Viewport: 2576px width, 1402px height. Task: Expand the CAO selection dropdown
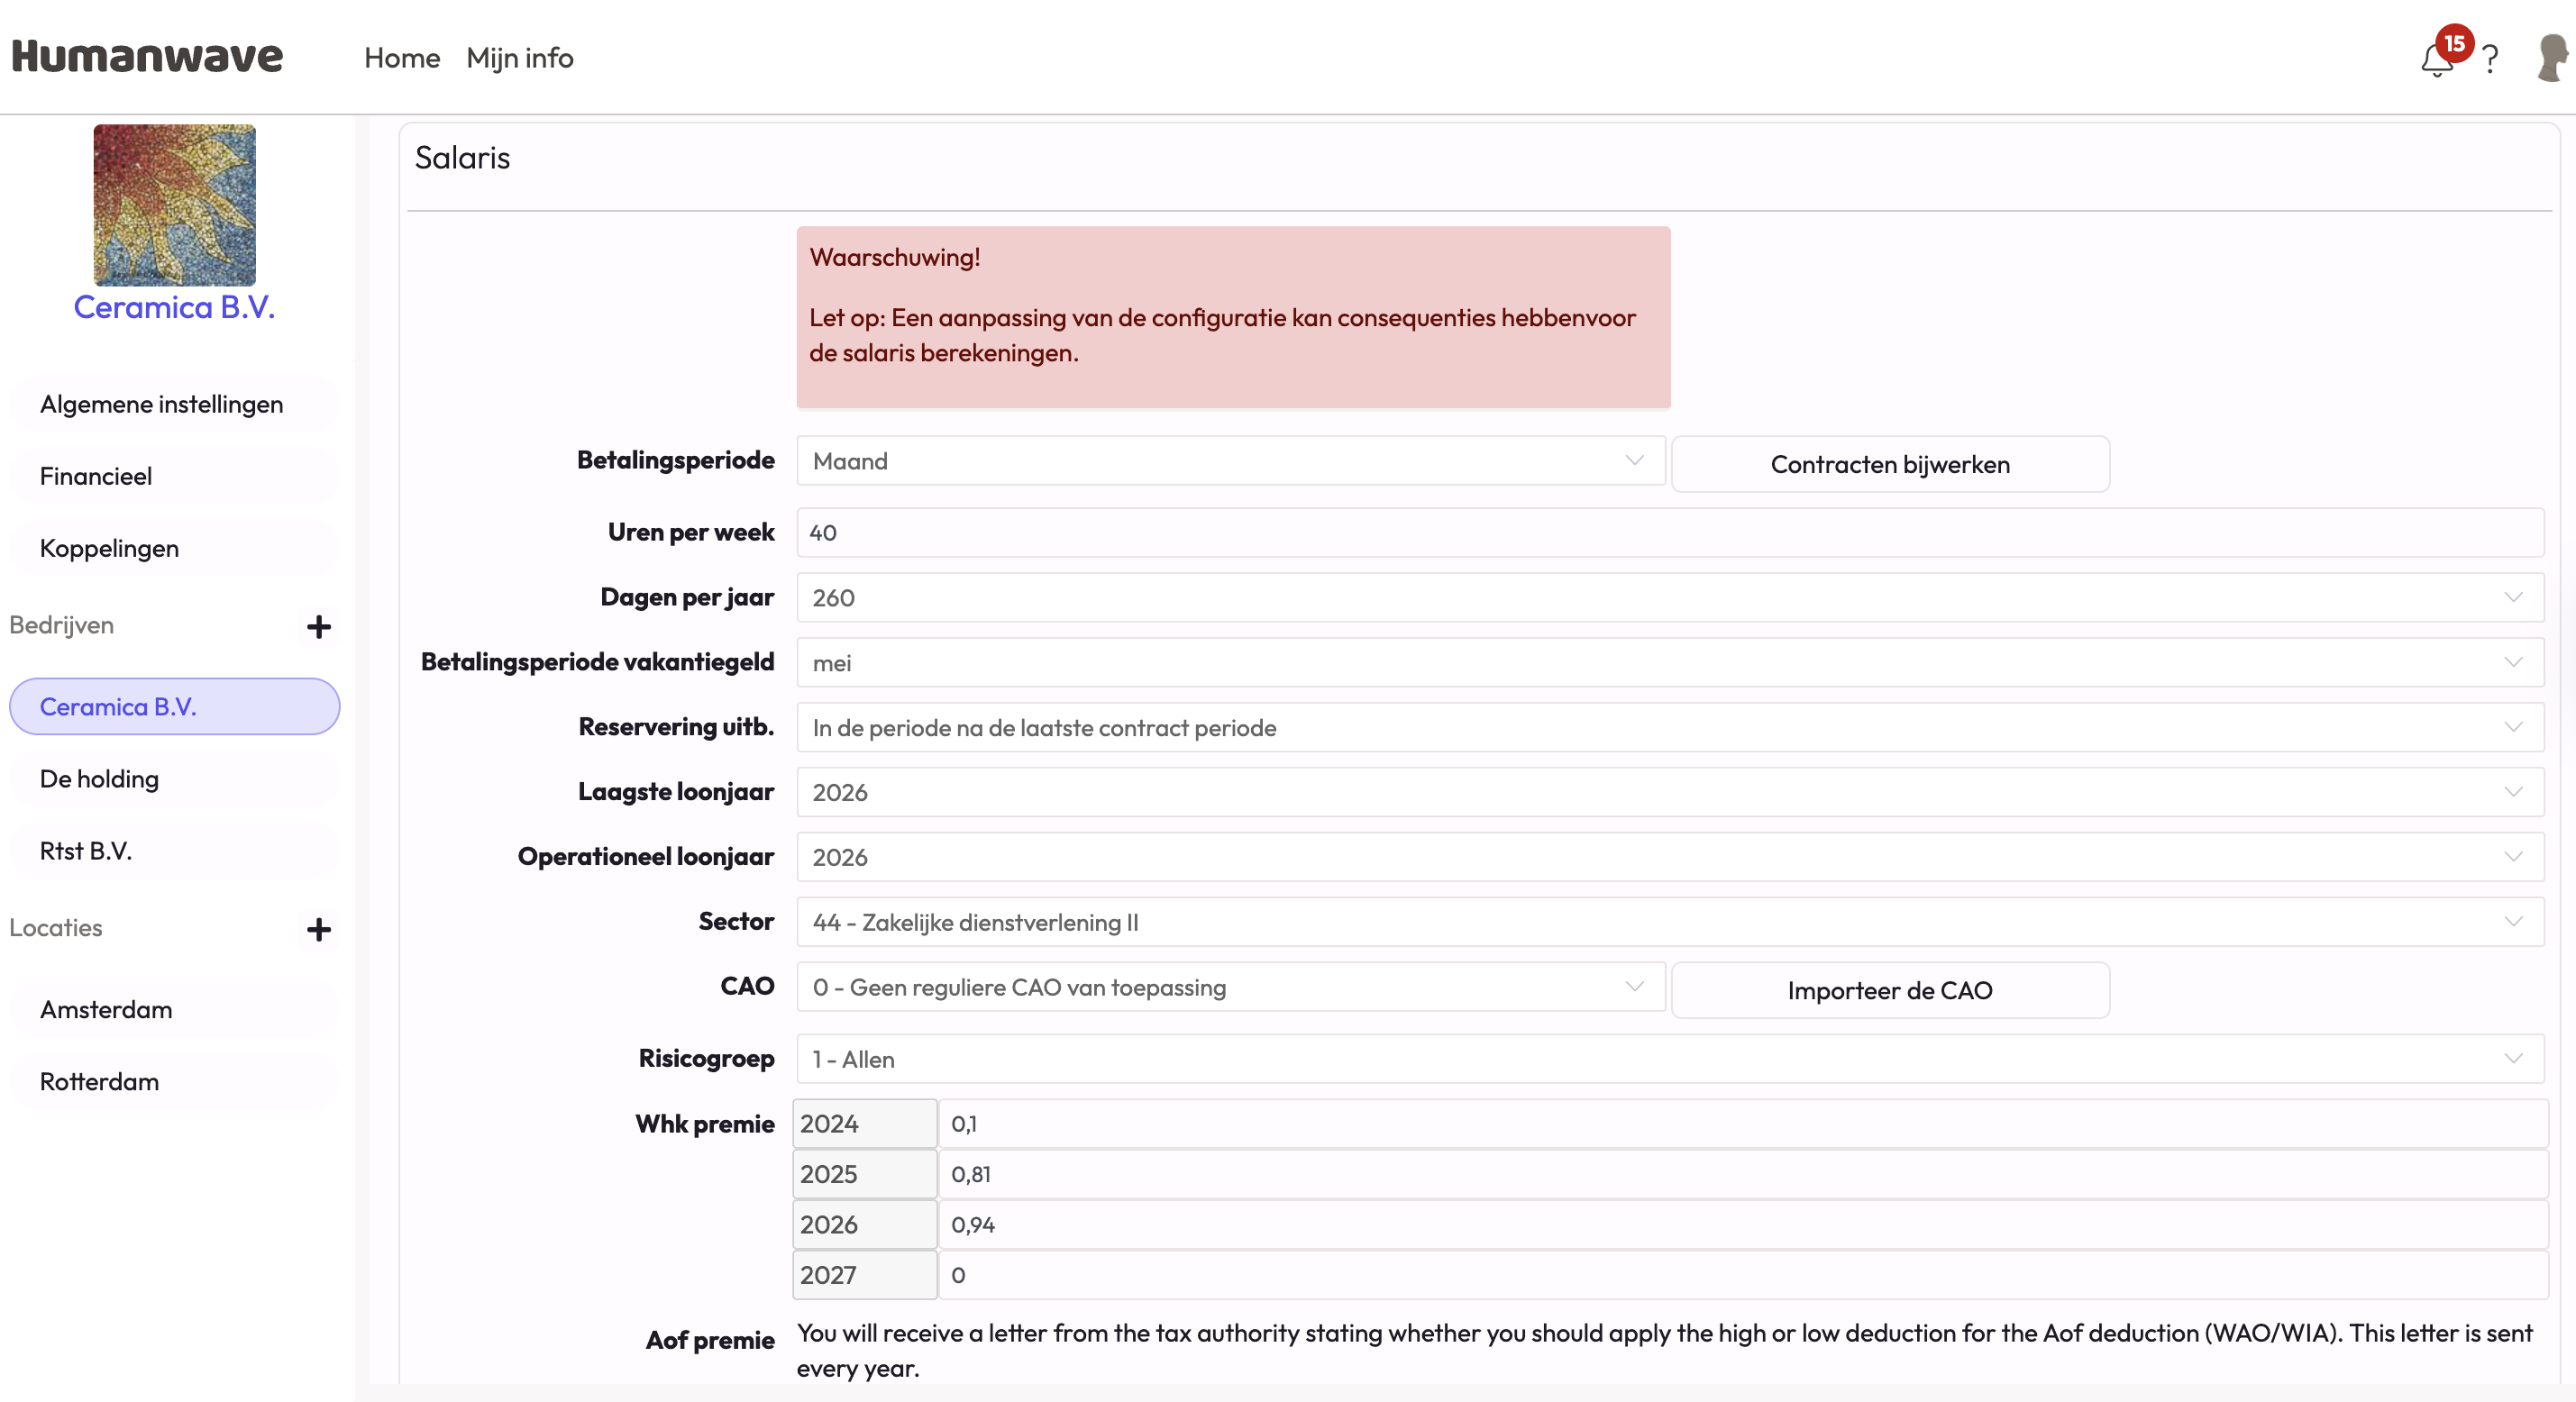coord(1230,988)
